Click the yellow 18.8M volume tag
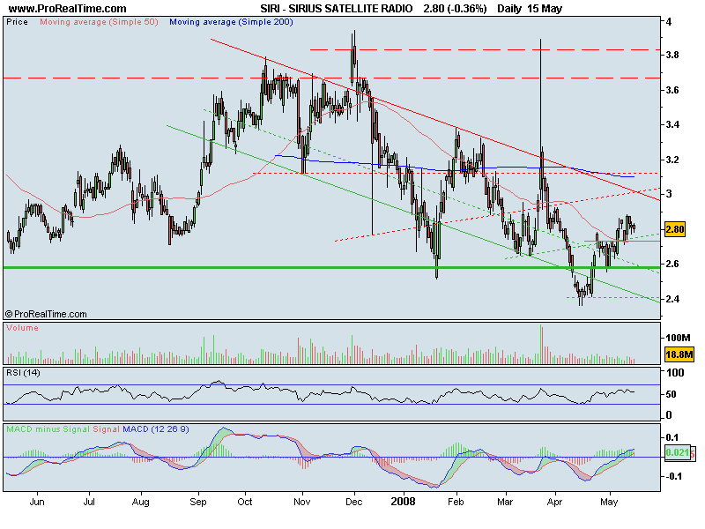 (679, 354)
